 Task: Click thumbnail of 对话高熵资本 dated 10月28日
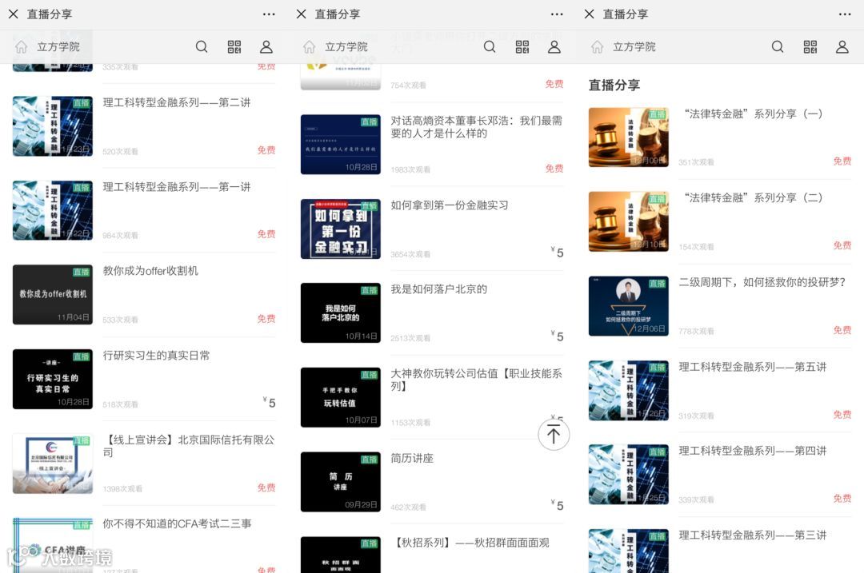341,144
